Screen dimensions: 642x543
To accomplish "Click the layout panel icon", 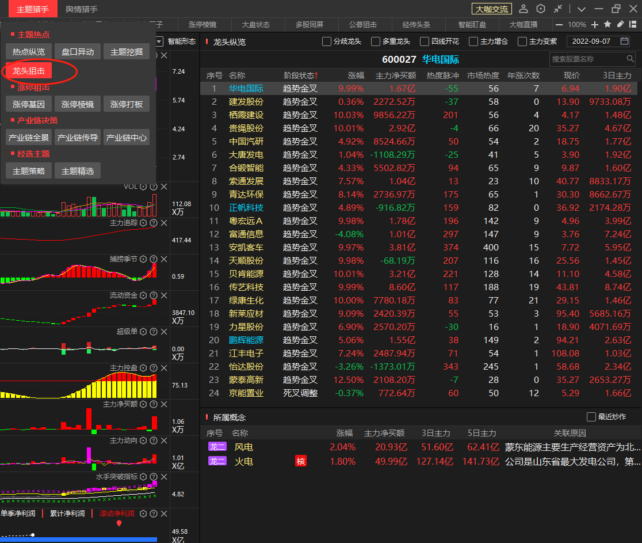I will pos(633,24).
